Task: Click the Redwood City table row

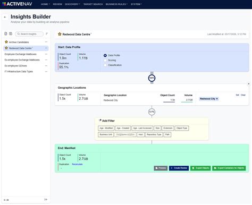Action: point(148,100)
